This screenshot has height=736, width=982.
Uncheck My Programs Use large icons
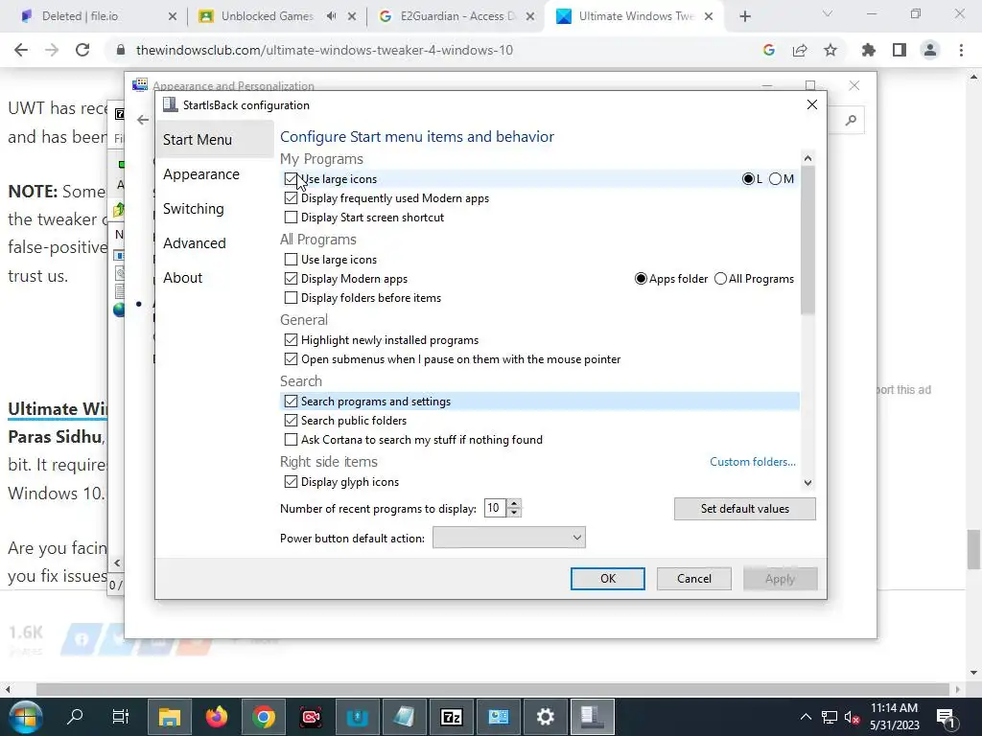[291, 179]
